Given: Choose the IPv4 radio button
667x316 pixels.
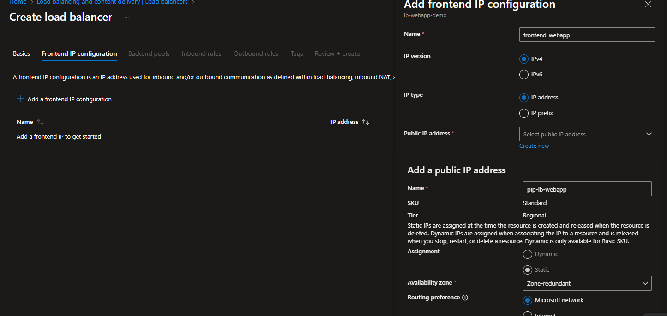Looking at the screenshot, I should coord(524,59).
